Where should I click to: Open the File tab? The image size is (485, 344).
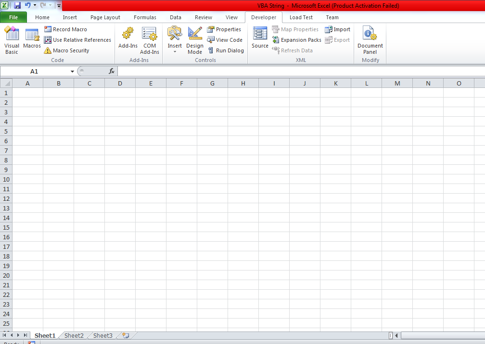pyautogui.click(x=13, y=17)
